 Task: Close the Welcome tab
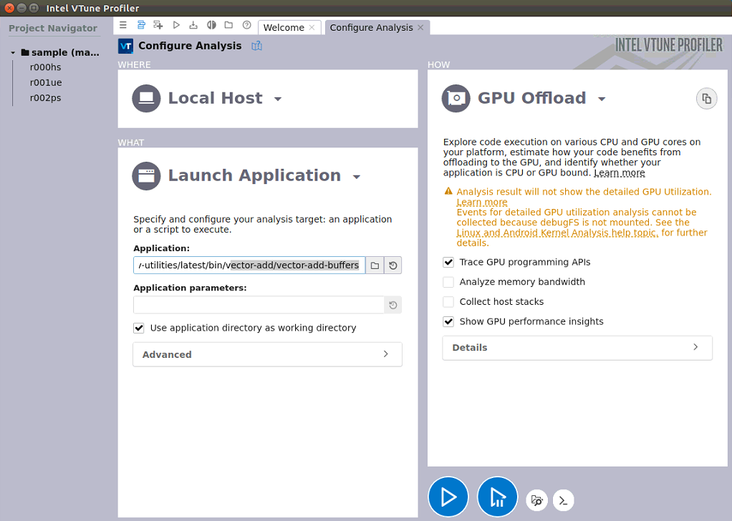click(312, 27)
